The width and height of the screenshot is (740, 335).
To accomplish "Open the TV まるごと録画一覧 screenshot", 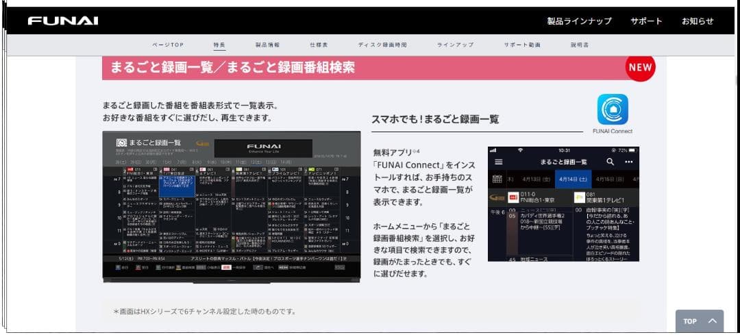I will point(232,207).
